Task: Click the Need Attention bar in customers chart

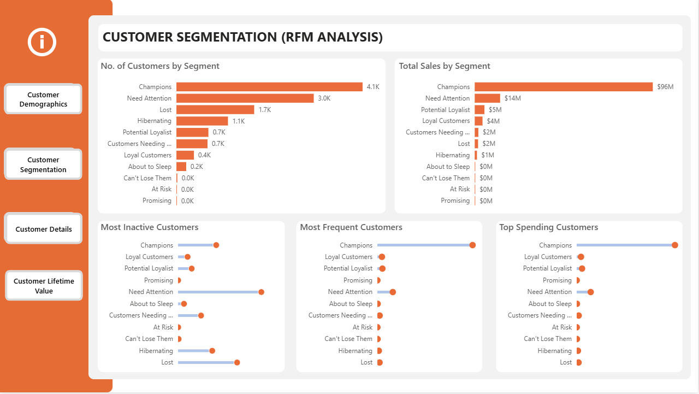Action: (x=245, y=98)
